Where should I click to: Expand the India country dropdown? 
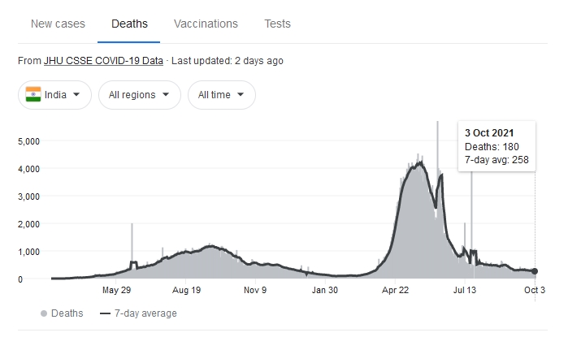54,95
